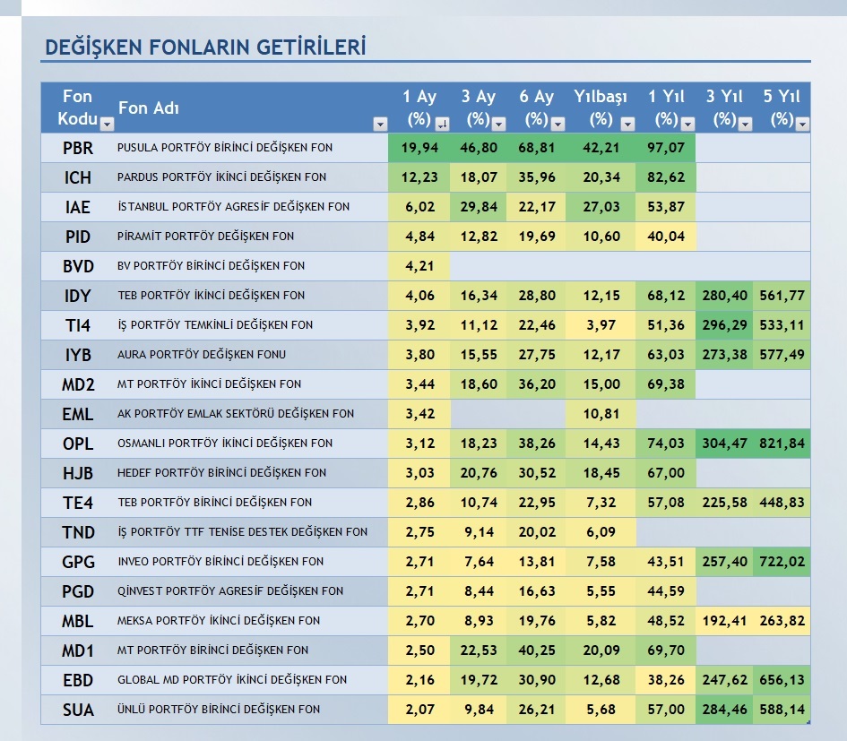Select the MBL fund code cell
The height and width of the screenshot is (741, 847).
coord(78,621)
